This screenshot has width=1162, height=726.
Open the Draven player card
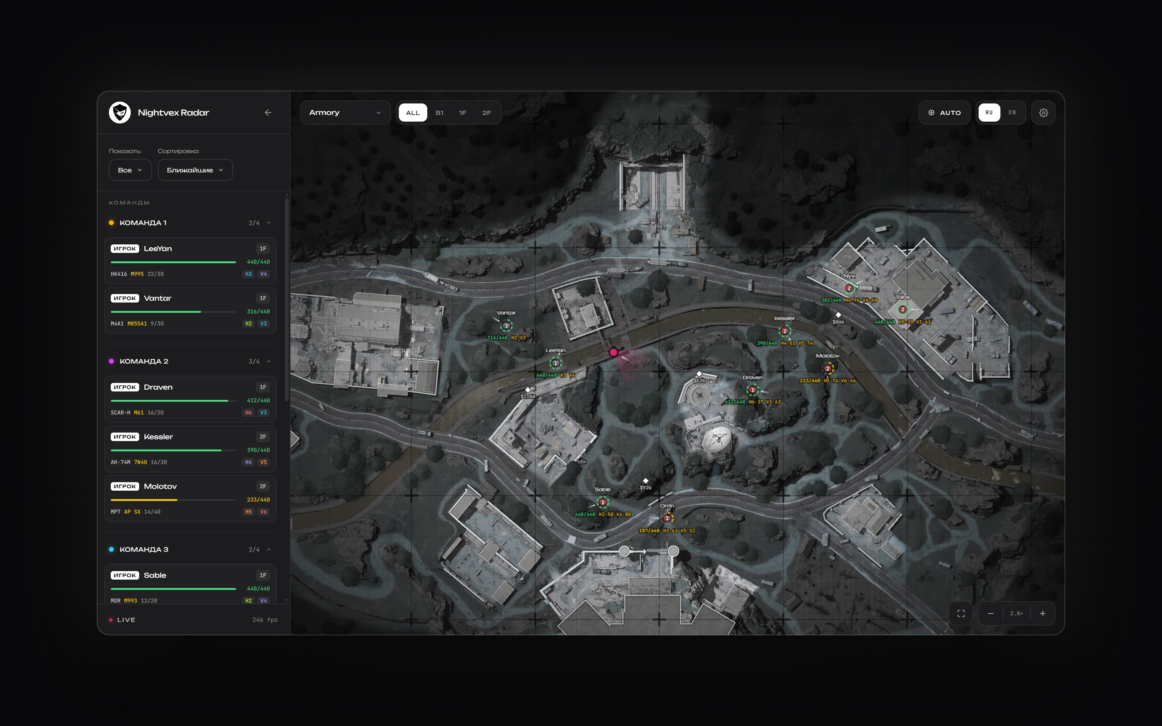pos(190,399)
